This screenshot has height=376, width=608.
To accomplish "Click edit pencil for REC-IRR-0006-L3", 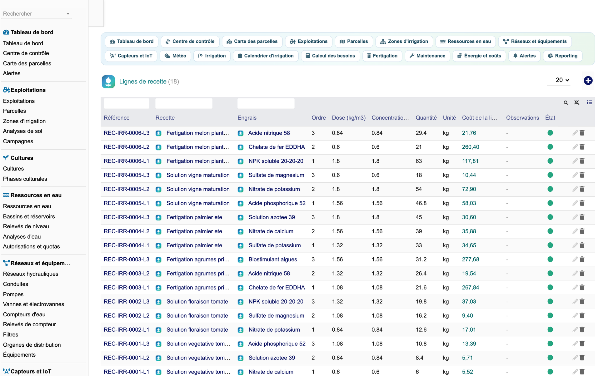I will coord(575,133).
